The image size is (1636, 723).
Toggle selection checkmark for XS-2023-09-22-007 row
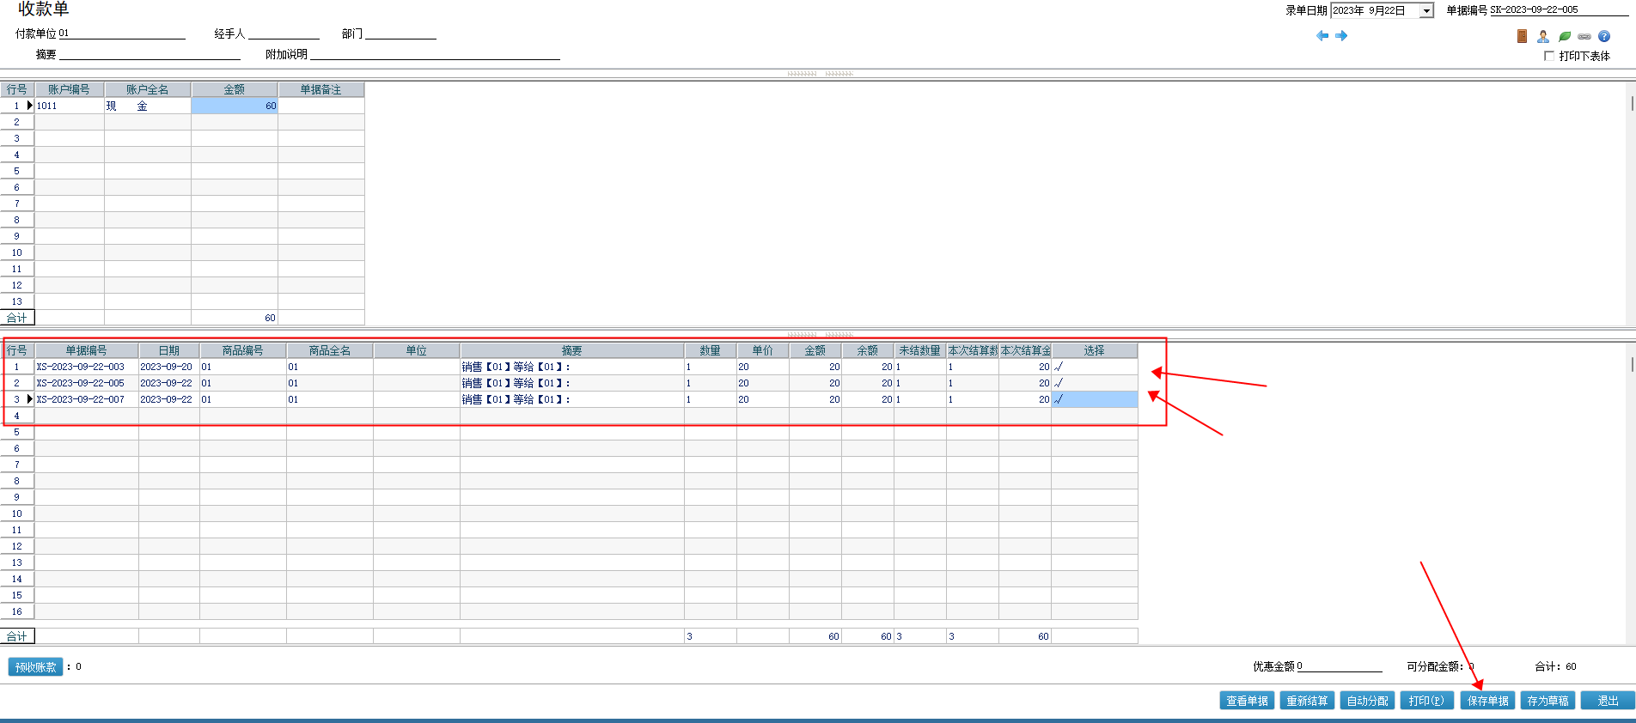(1094, 399)
